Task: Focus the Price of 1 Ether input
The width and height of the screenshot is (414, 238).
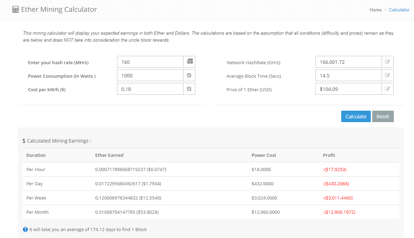Action: [x=349, y=89]
